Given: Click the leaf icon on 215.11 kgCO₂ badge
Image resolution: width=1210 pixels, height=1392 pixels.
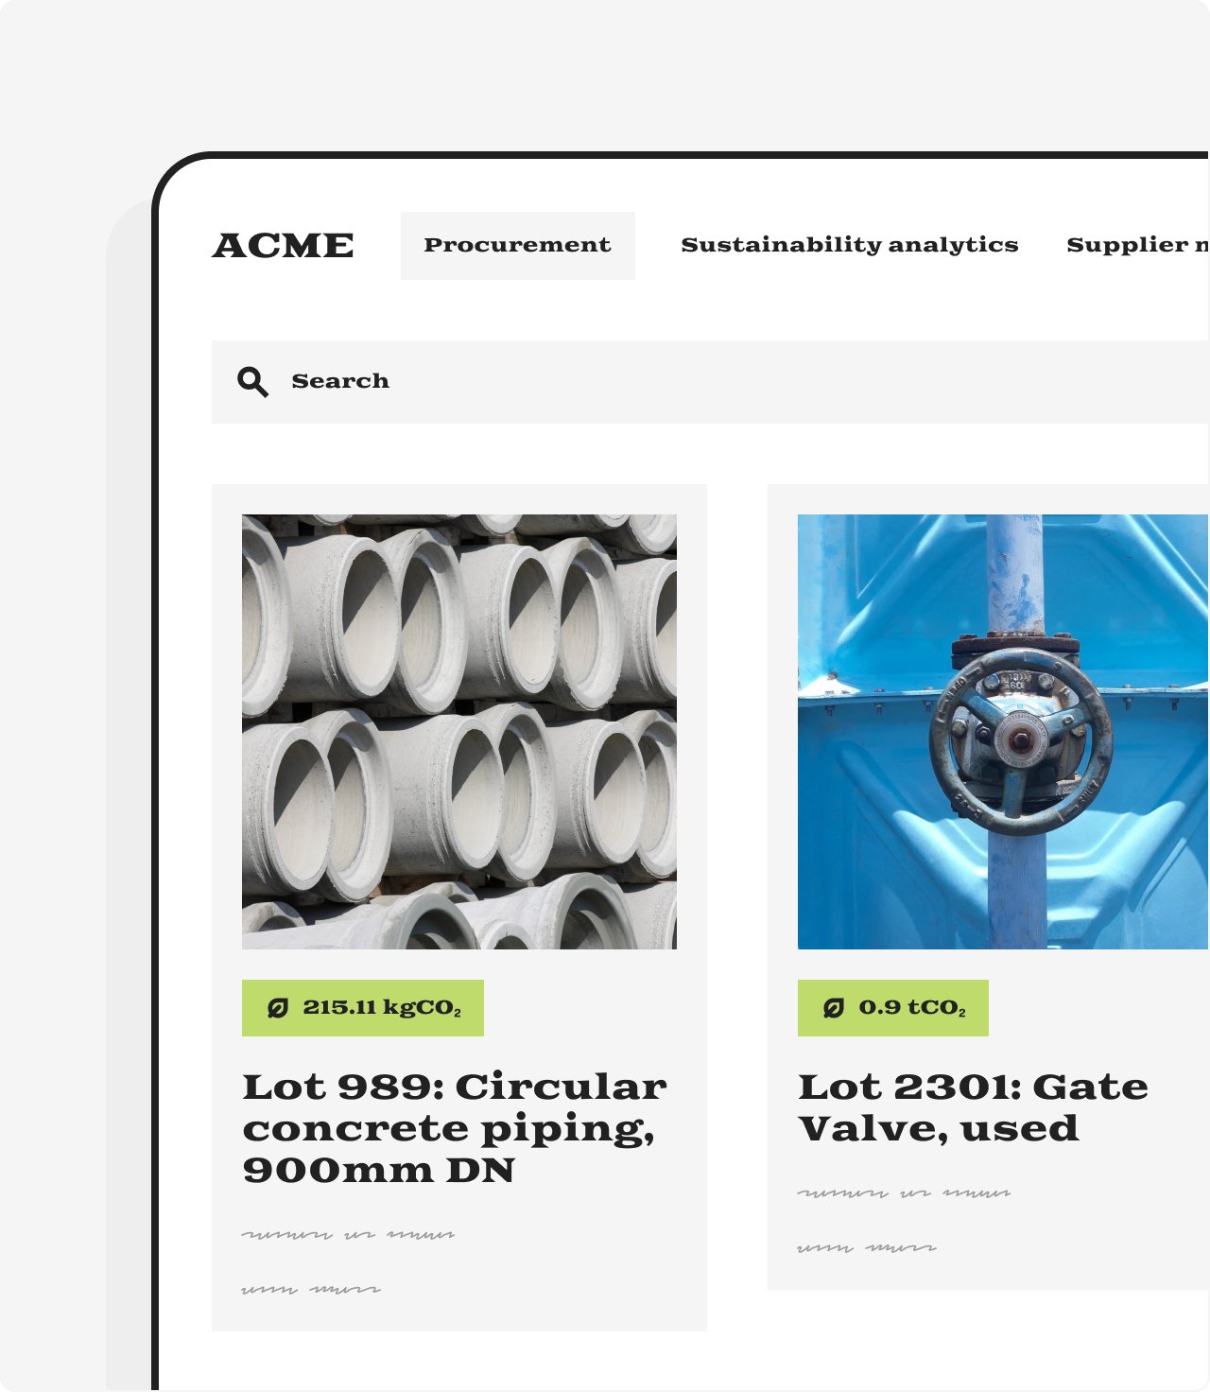Looking at the screenshot, I should point(277,1008).
